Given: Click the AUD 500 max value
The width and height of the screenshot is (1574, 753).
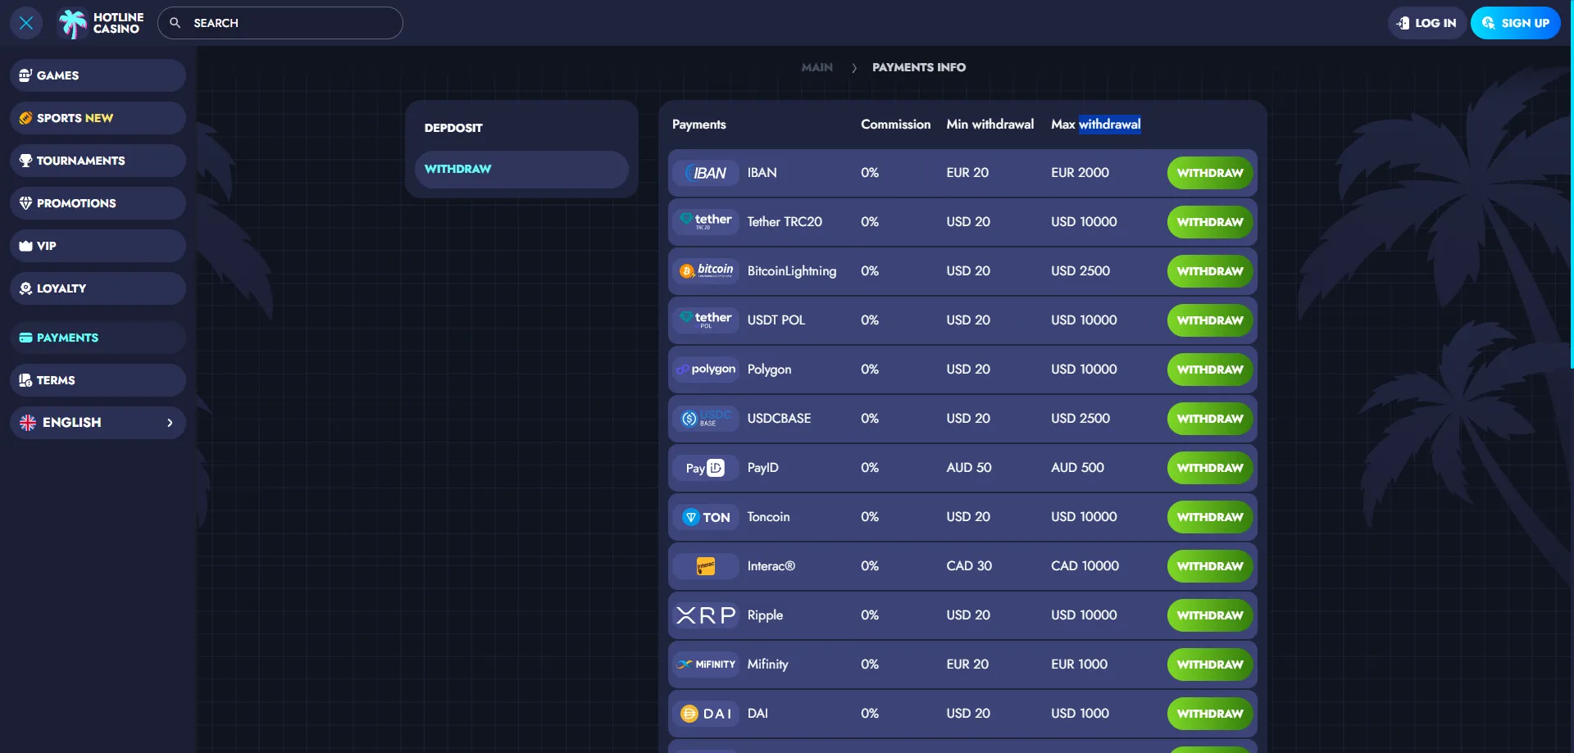Looking at the screenshot, I should click(x=1077, y=468).
